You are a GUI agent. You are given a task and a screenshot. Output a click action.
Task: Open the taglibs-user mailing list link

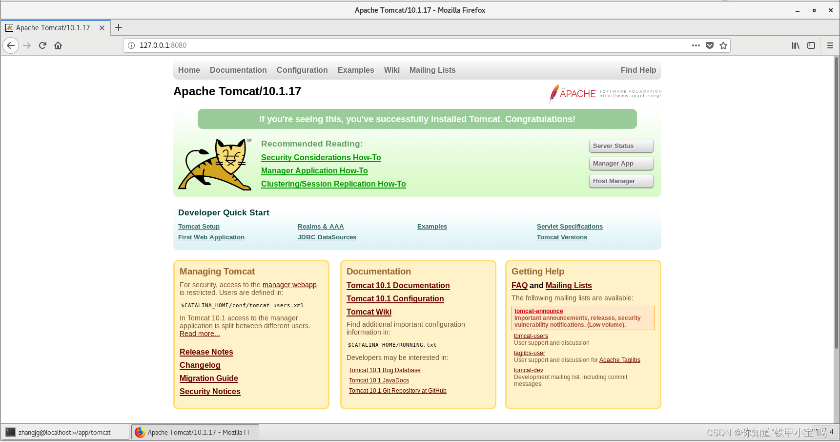pyautogui.click(x=529, y=353)
